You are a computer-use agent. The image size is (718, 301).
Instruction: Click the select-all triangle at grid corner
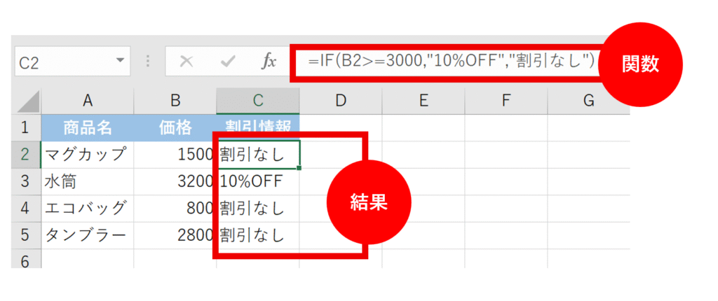tap(27, 102)
